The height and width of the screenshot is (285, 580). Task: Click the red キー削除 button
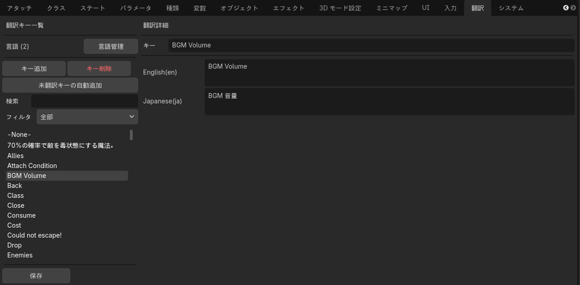tap(99, 69)
